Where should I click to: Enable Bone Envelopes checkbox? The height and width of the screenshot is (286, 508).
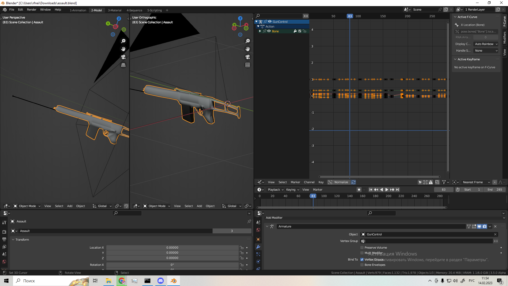click(362, 265)
